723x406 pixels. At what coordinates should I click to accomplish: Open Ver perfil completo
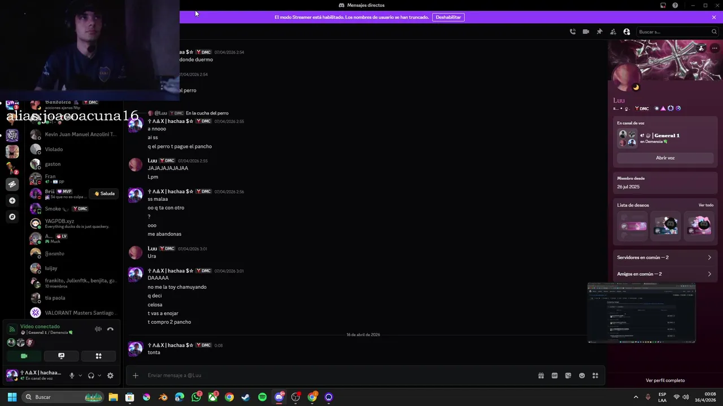pyautogui.click(x=665, y=381)
